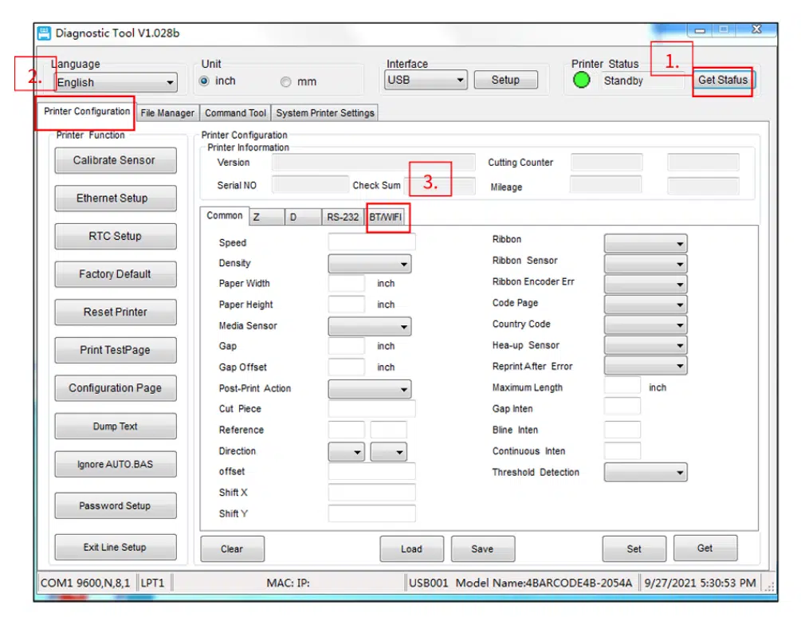Viewport: 801px width, 617px height.
Task: Click the interface Setup button
Action: click(x=505, y=80)
